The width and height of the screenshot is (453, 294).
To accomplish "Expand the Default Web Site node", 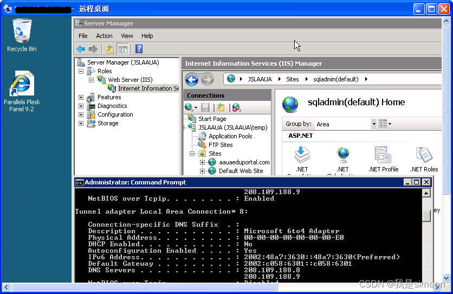I will pos(203,171).
